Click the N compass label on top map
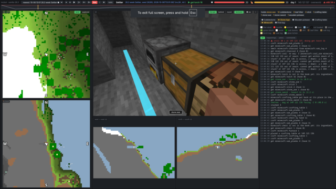The width and height of the screenshot is (336, 189). point(46,13)
